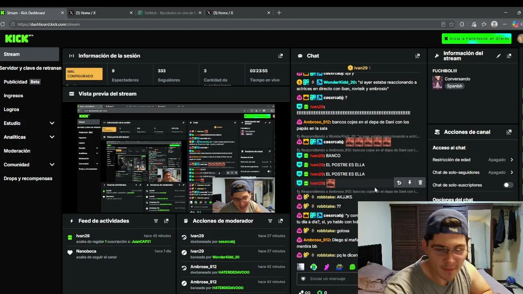
Task: Click Nanoboca in the activity feed
Action: [x=86, y=252]
